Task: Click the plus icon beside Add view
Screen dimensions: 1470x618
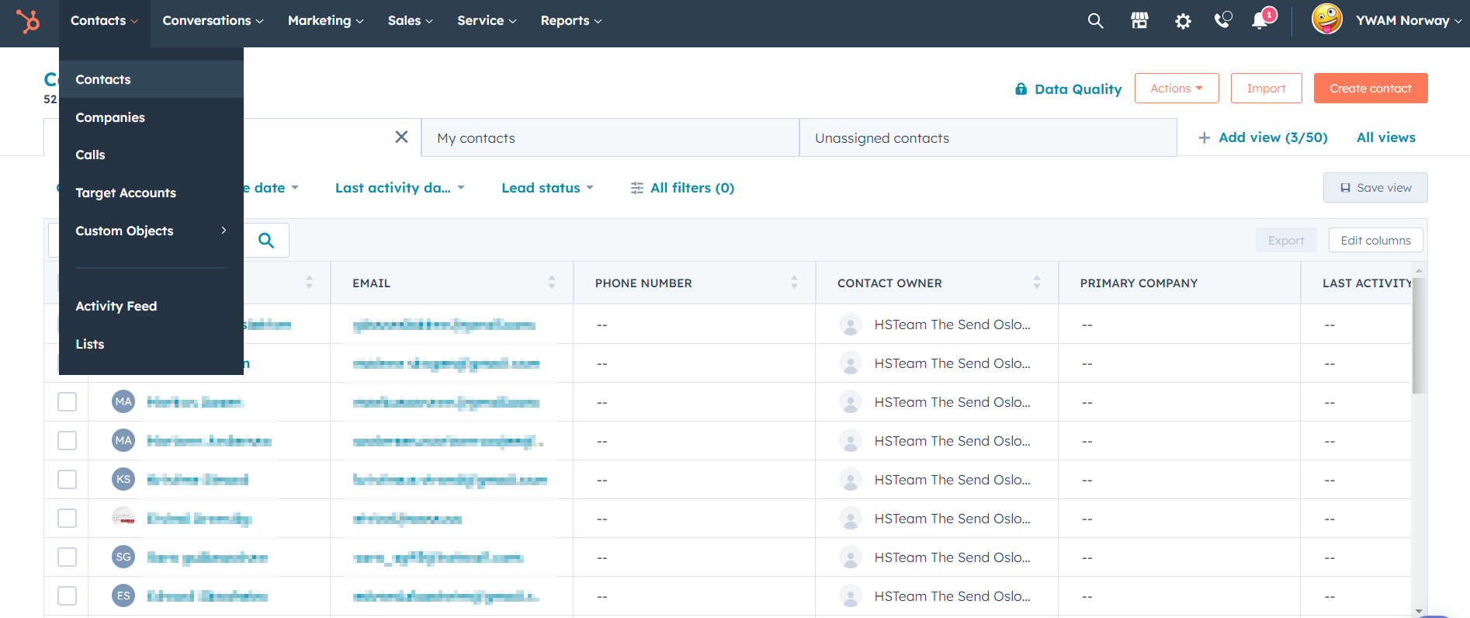Action: point(1204,137)
